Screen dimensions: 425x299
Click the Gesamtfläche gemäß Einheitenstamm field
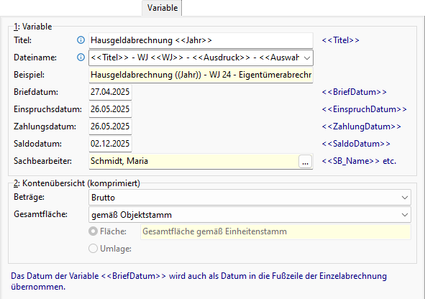click(x=275, y=231)
